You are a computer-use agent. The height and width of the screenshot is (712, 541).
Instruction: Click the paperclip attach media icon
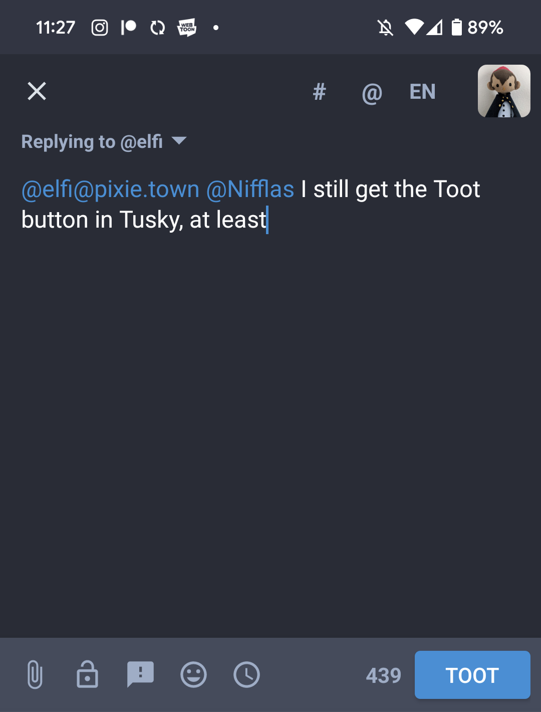(35, 675)
